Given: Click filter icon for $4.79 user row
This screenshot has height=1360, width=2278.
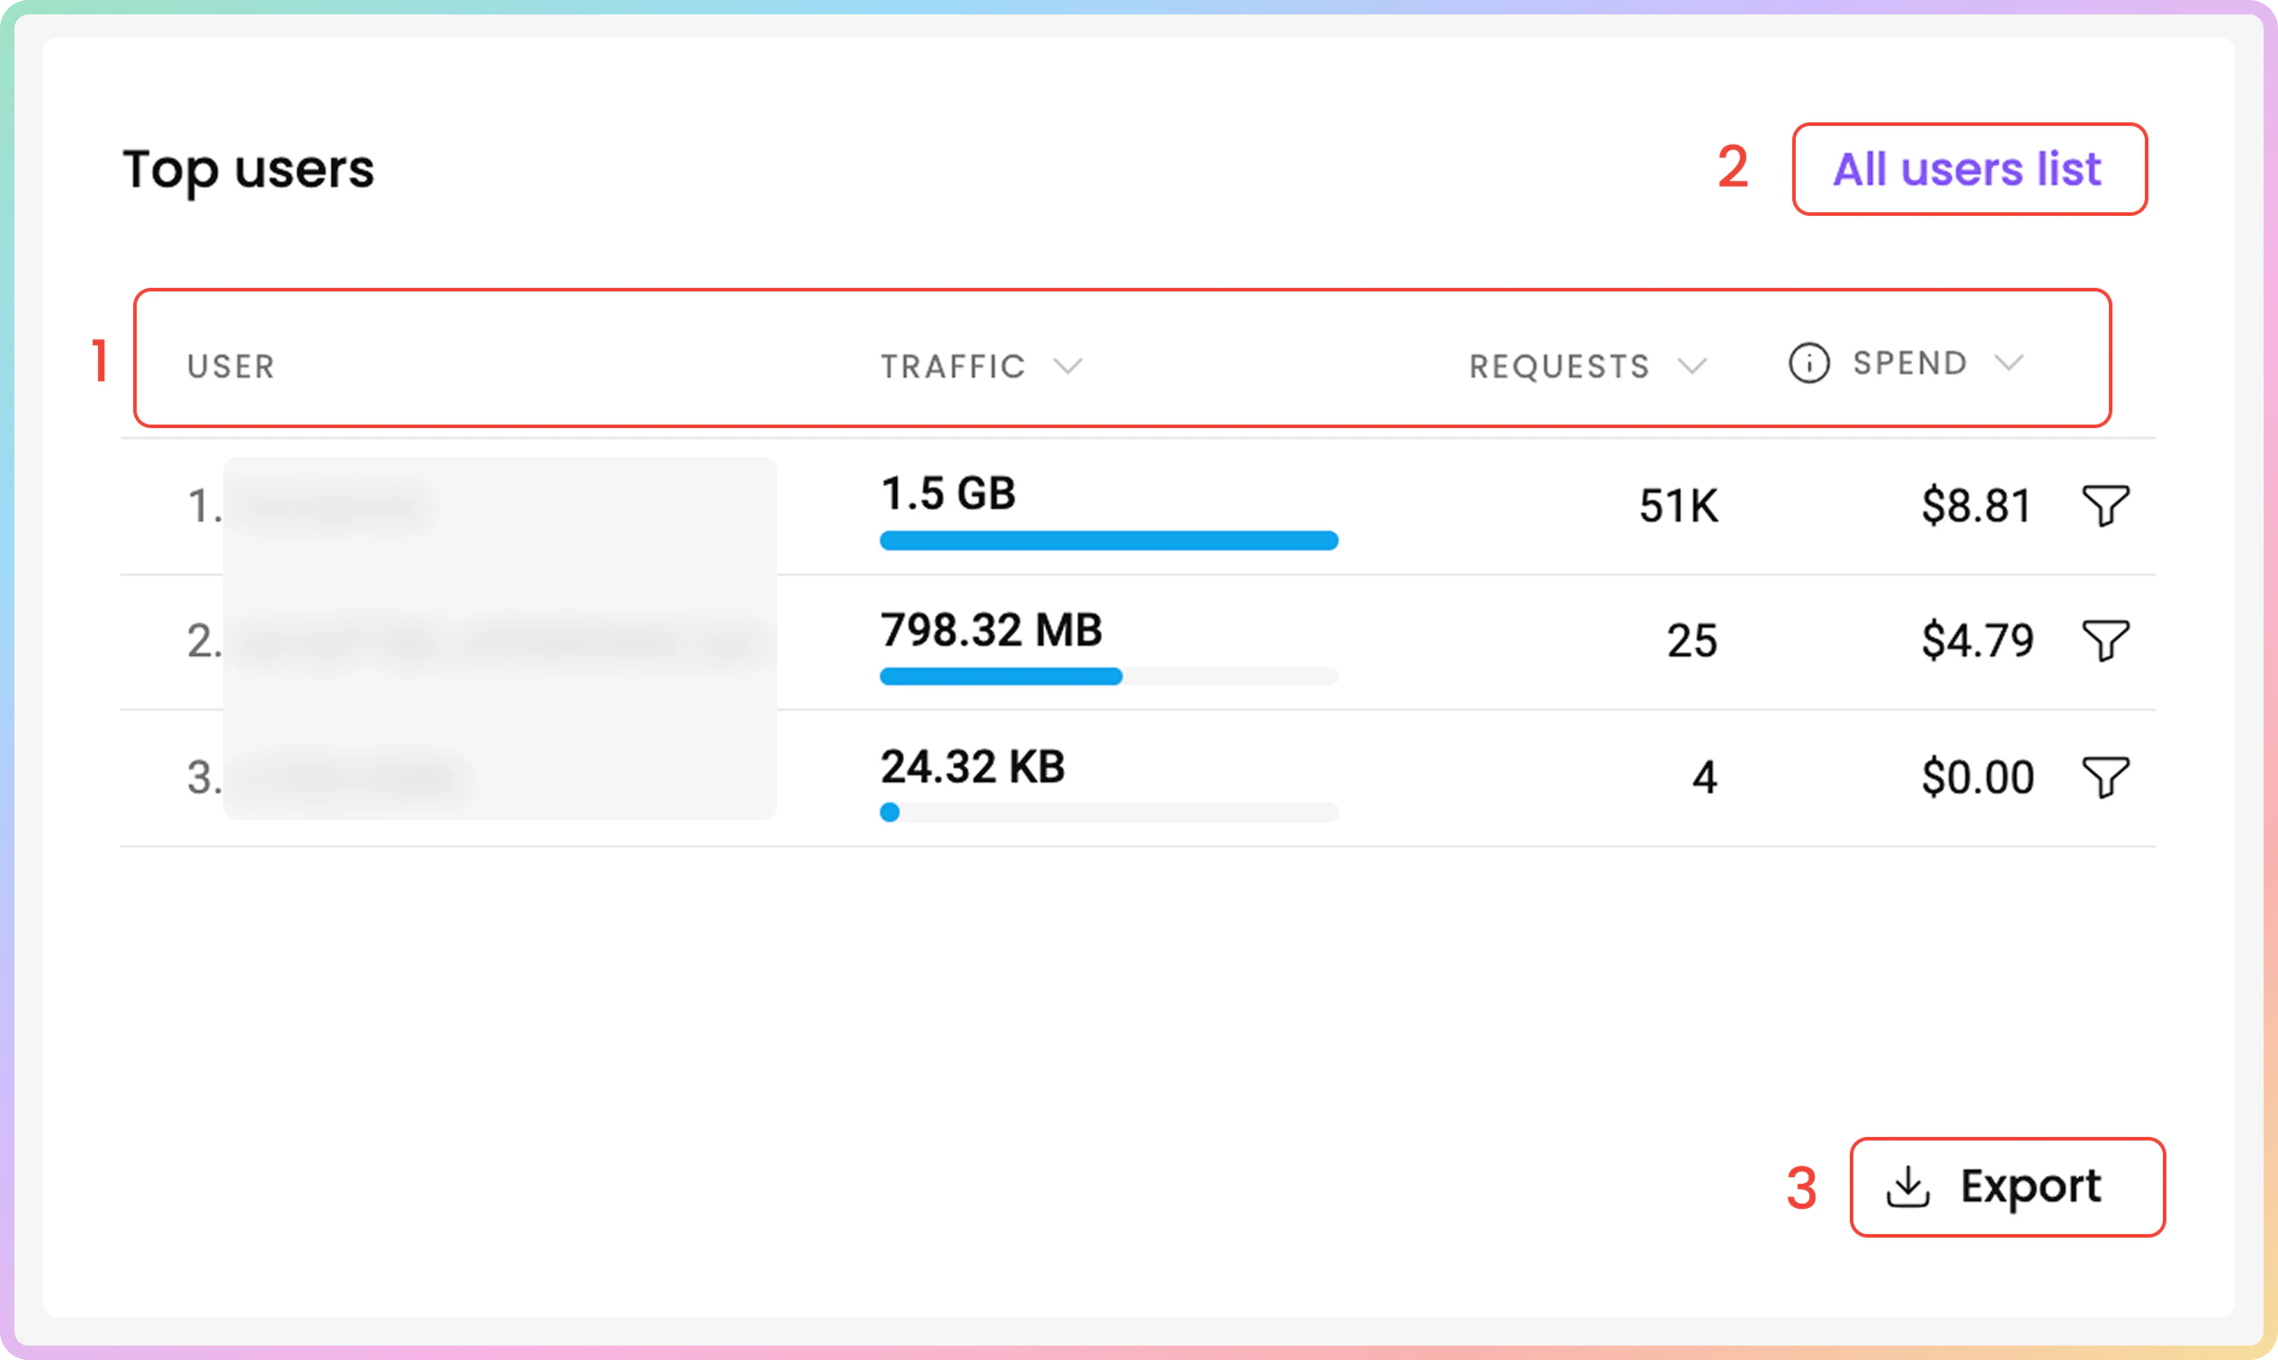Looking at the screenshot, I should point(2104,640).
